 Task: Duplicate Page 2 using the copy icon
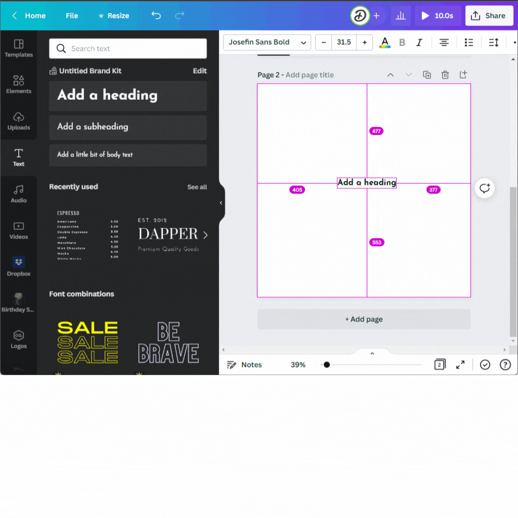pos(427,75)
